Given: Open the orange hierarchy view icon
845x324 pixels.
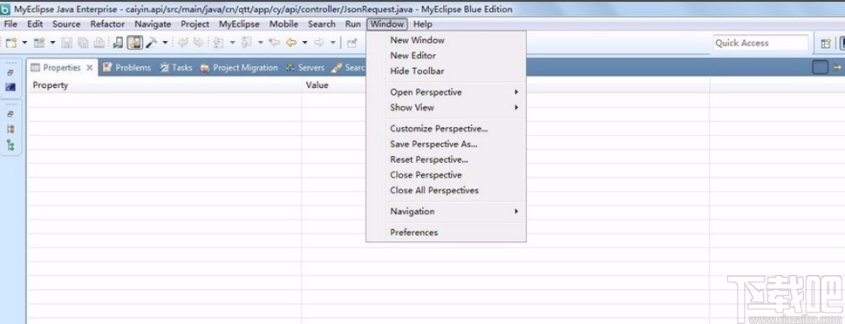Looking at the screenshot, I should pyautogui.click(x=10, y=129).
